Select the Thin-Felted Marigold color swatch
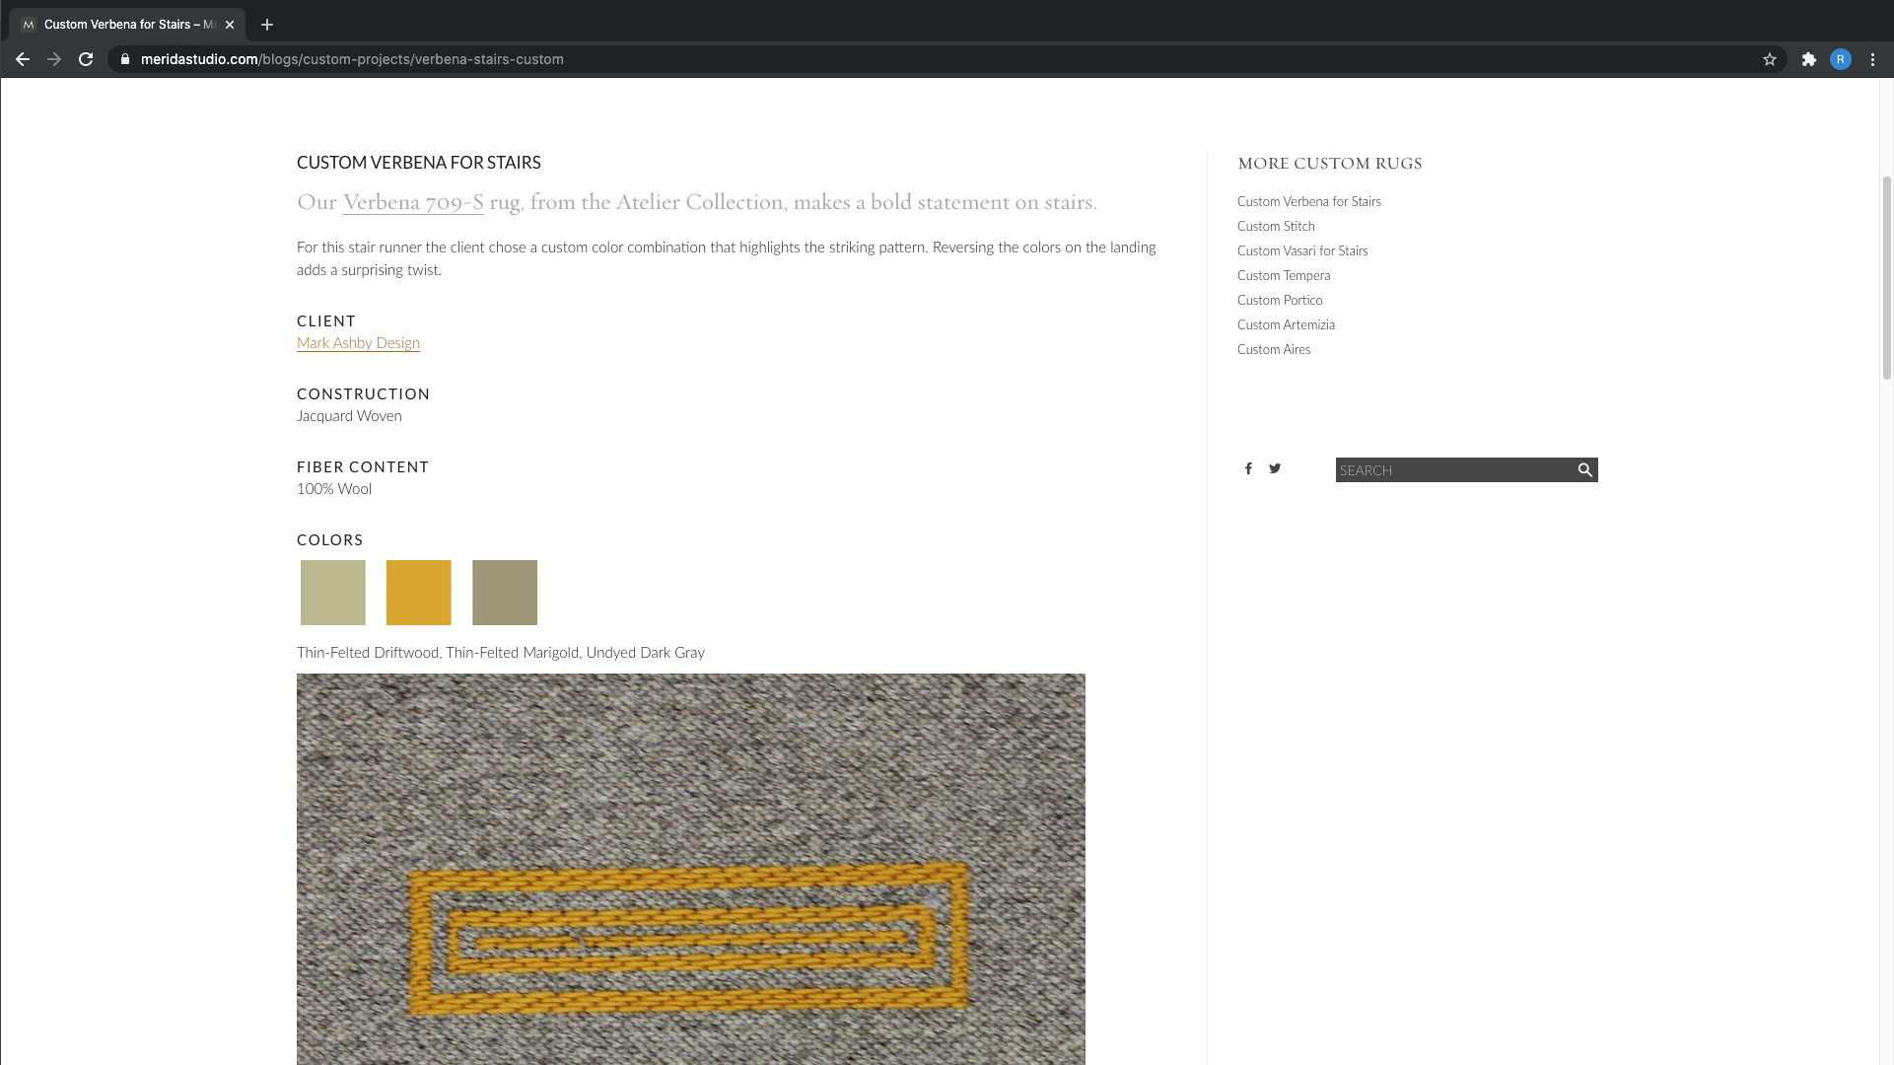Viewport: 1894px width, 1065px height. pyautogui.click(x=418, y=593)
